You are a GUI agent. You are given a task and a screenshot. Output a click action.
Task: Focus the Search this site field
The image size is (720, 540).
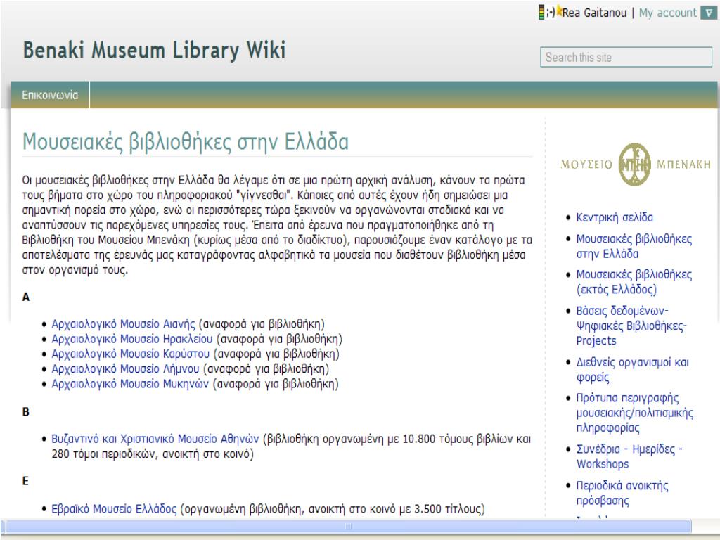pyautogui.click(x=626, y=58)
